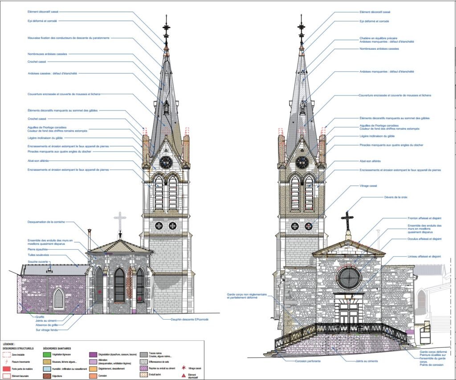This screenshot has width=456, height=380.
Task: Click the red triangle Élément dépréciatif symbol
Action: (184, 376)
